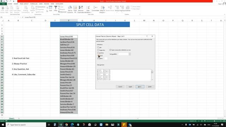
Task: Open the Text qualifier dropdown
Action: coord(130,54)
